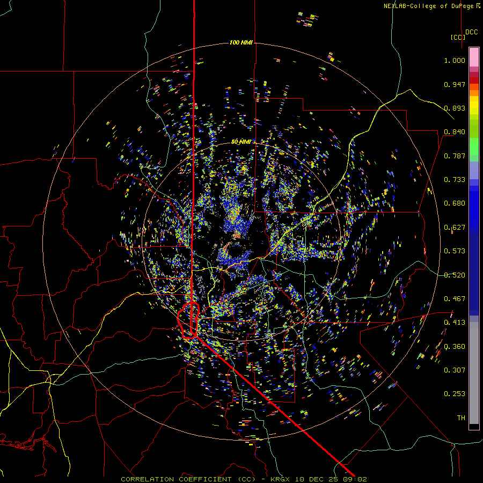The image size is (483, 483).
Task: Click the 1.000 value on the legend
Action: click(x=455, y=60)
